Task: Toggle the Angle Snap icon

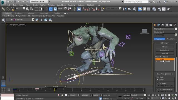Action: click(x=89, y=9)
